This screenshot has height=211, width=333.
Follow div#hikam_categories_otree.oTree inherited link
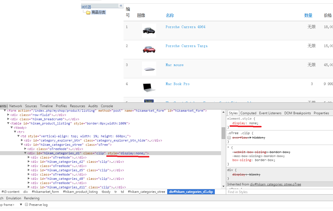(x=275, y=184)
